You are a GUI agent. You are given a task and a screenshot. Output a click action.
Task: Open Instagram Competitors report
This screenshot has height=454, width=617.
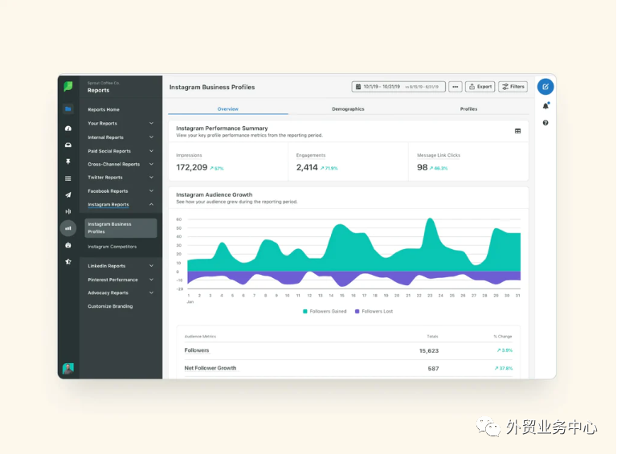pyautogui.click(x=112, y=247)
